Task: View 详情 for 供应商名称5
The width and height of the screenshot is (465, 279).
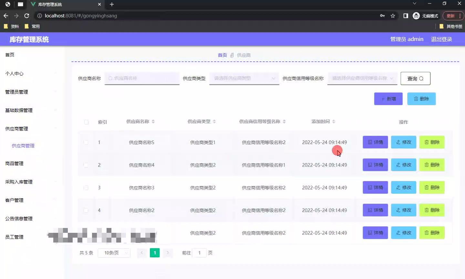Action: (375, 142)
